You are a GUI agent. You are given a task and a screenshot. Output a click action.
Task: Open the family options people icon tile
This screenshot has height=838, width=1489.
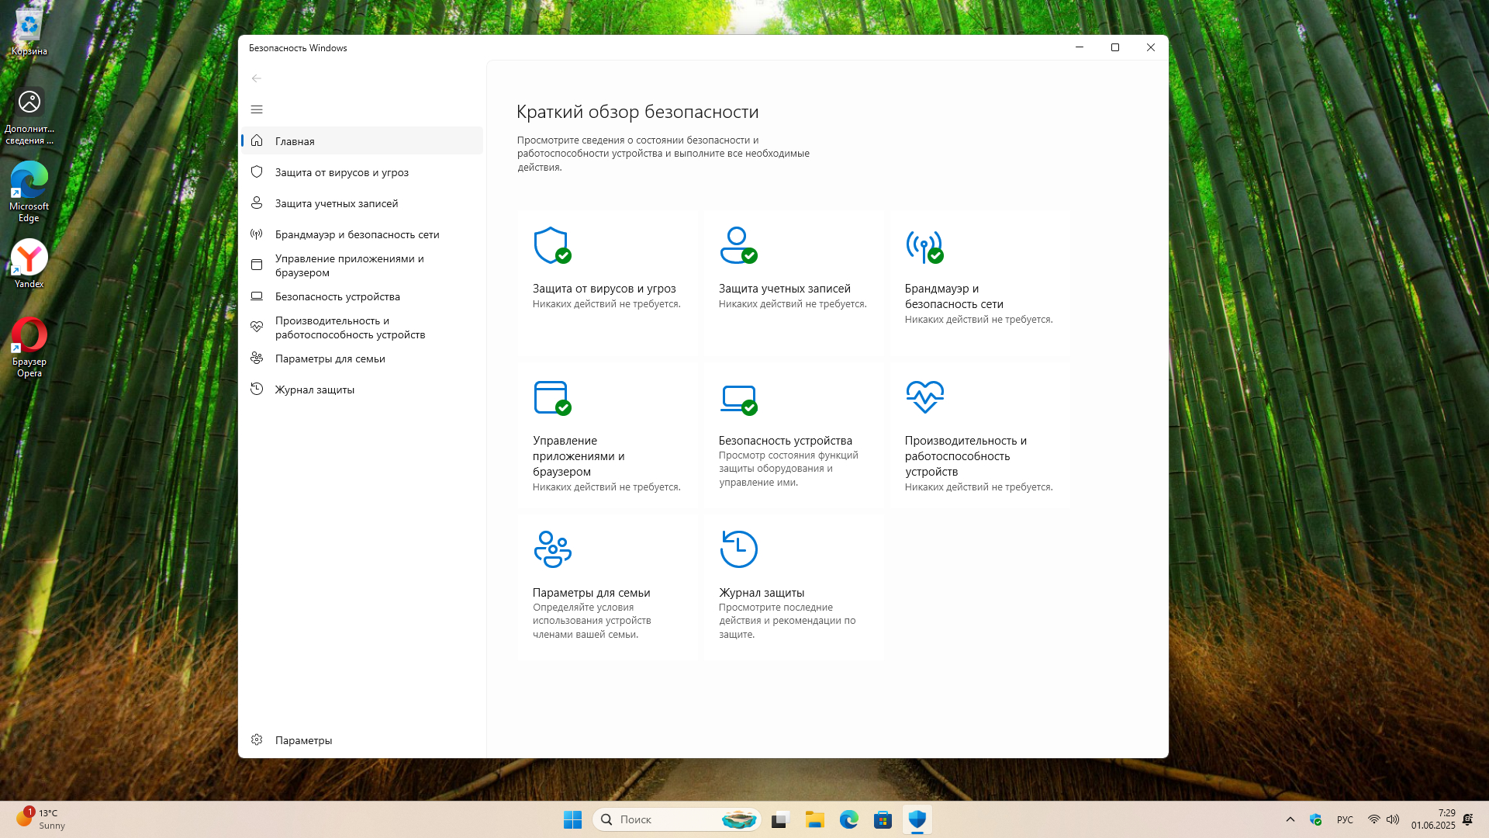click(x=552, y=549)
